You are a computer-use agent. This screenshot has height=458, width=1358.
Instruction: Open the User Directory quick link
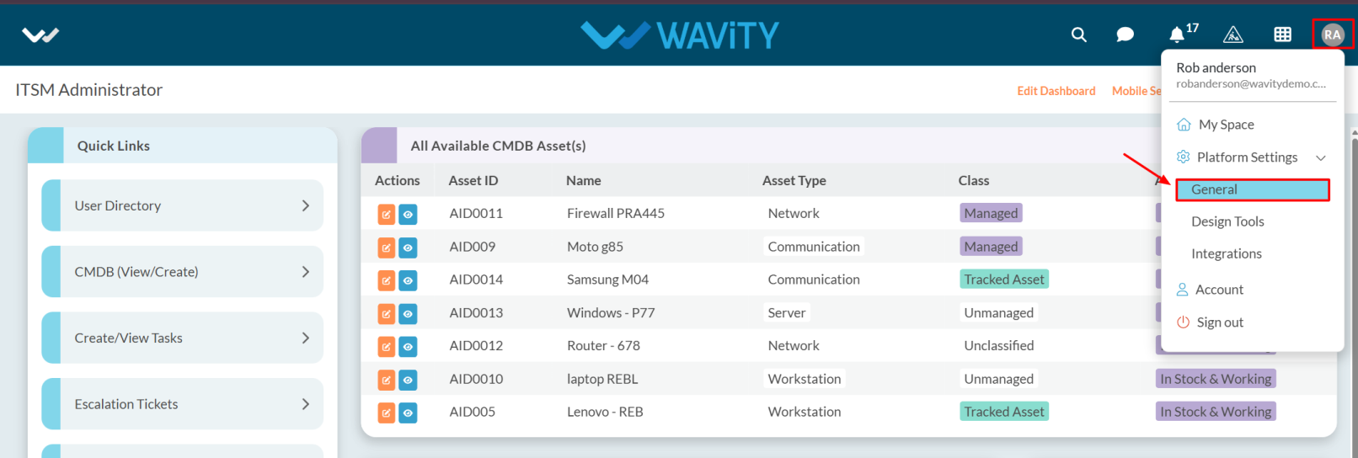[x=182, y=205]
